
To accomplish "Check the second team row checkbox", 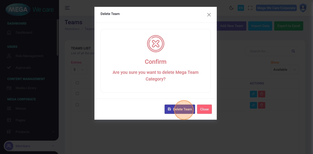I will 77,105.
